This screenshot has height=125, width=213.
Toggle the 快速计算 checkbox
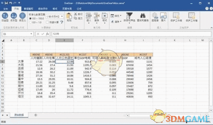(47, 22)
